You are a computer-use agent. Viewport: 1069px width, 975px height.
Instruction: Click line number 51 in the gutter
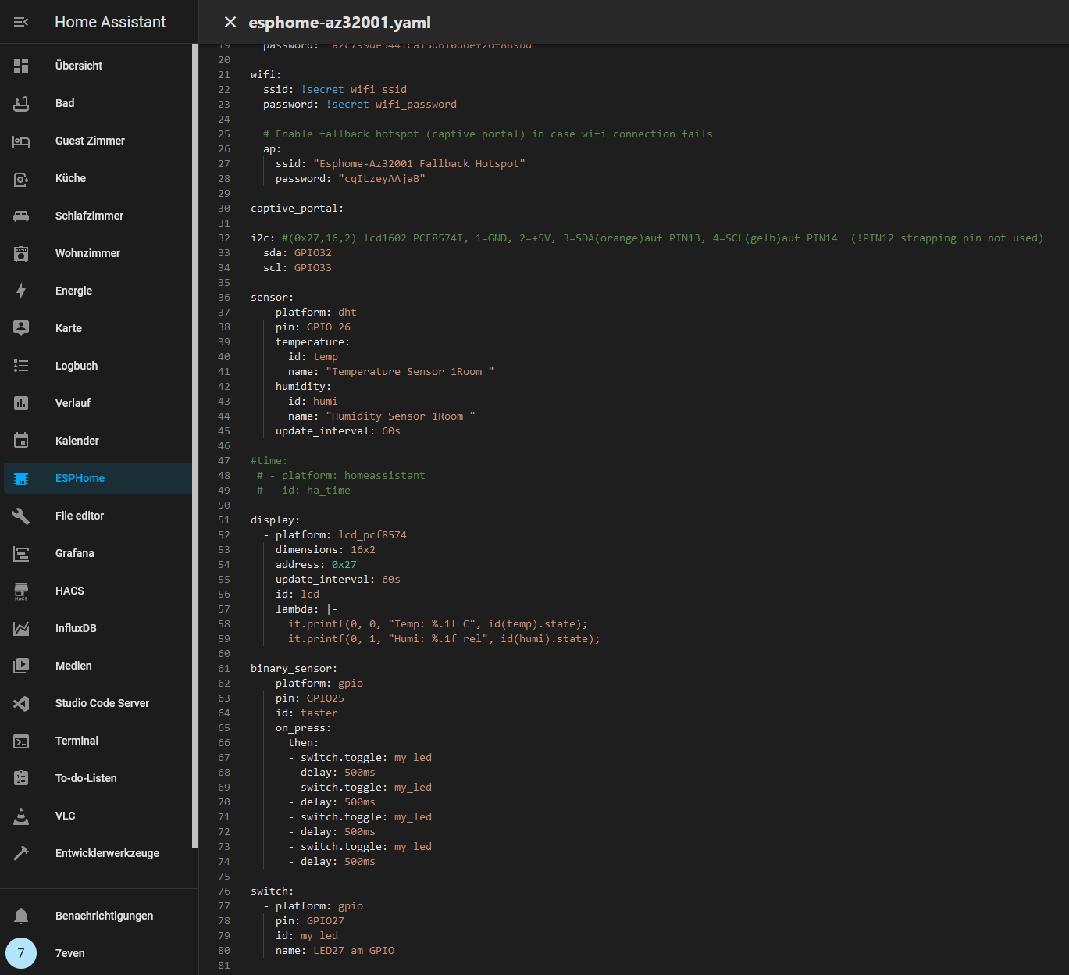[x=224, y=520]
